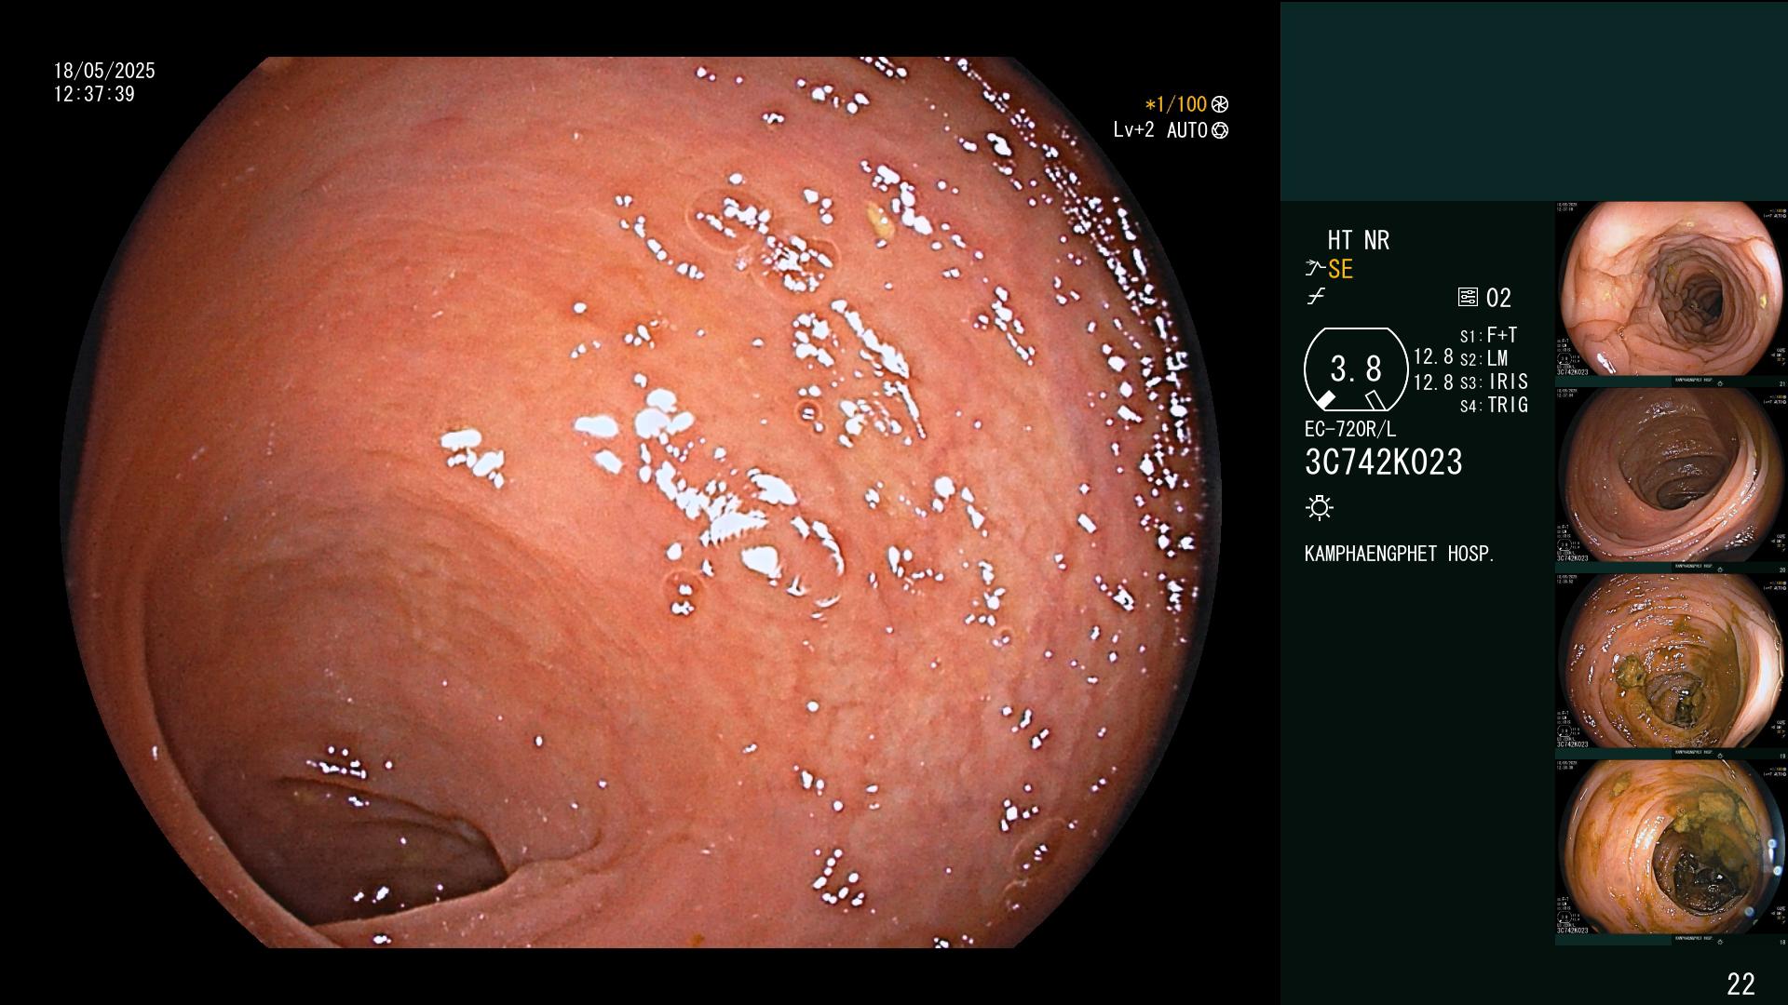The width and height of the screenshot is (1788, 1005).
Task: Click the HT NR noise reduction label
Action: (x=1358, y=240)
